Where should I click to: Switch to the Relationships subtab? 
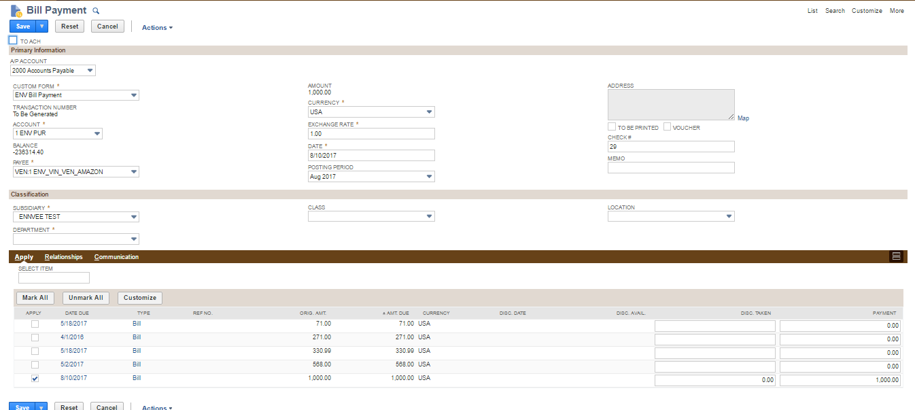click(63, 256)
